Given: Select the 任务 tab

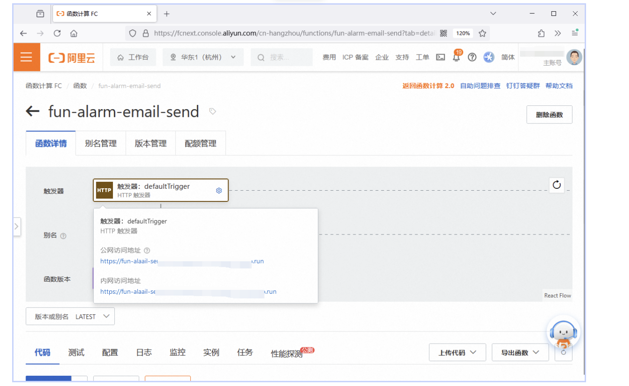Looking at the screenshot, I should pyautogui.click(x=245, y=352).
